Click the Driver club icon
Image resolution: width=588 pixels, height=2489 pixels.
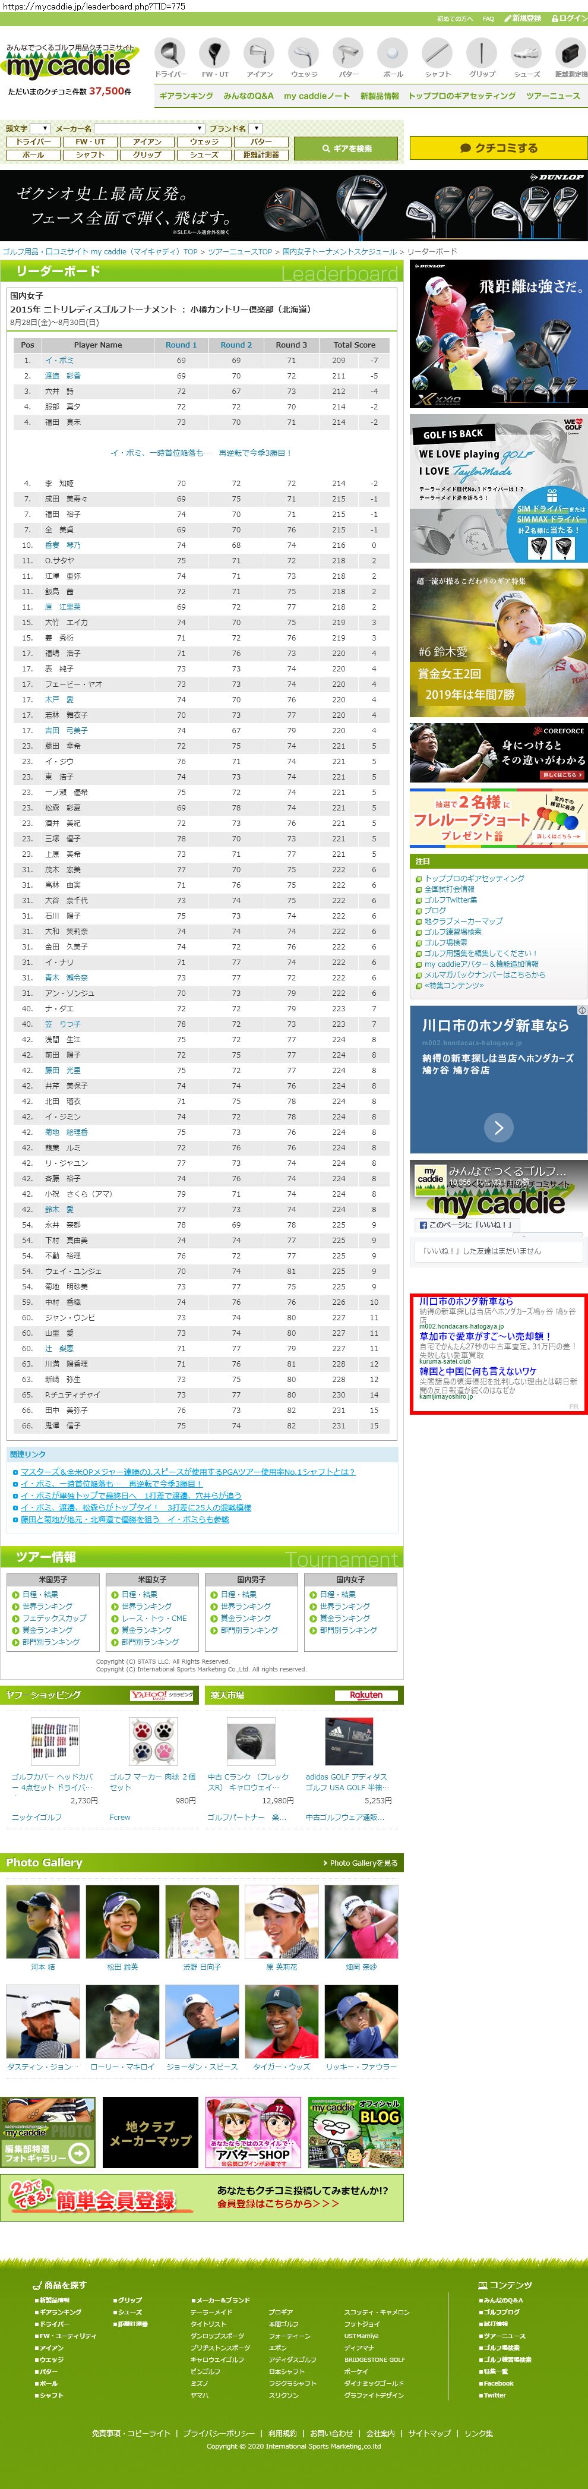coord(171,54)
